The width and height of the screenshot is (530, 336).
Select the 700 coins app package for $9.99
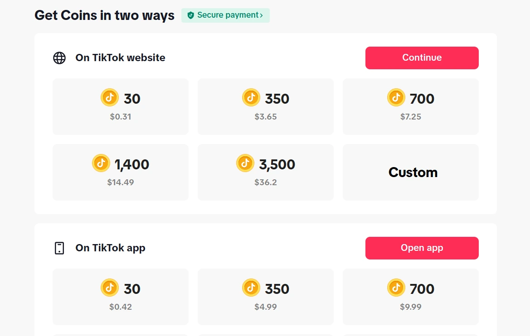(411, 297)
